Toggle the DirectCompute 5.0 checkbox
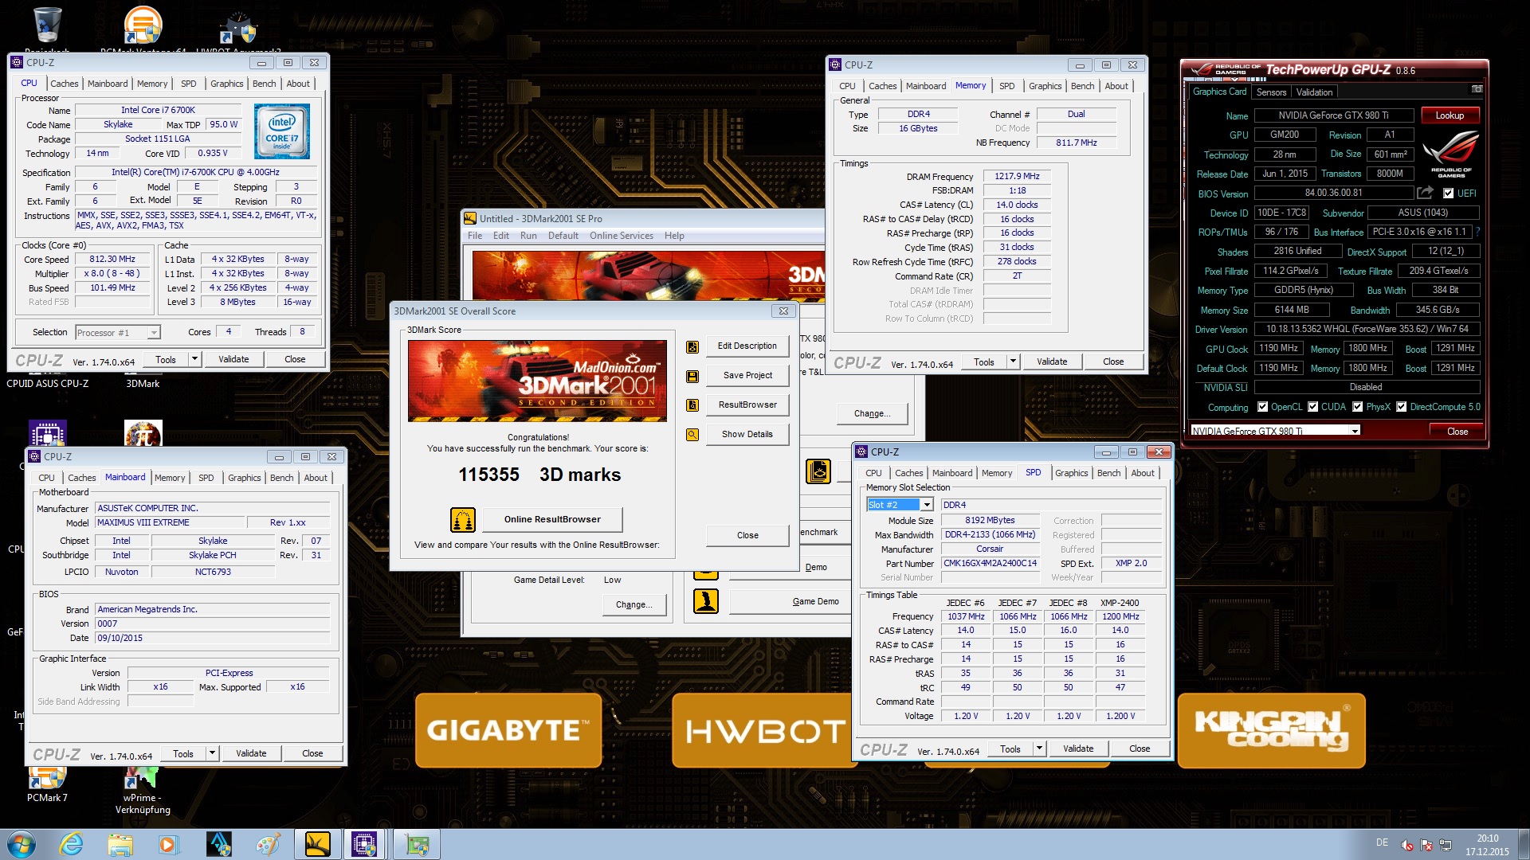Screen dimensions: 1530x860 click(x=1401, y=407)
